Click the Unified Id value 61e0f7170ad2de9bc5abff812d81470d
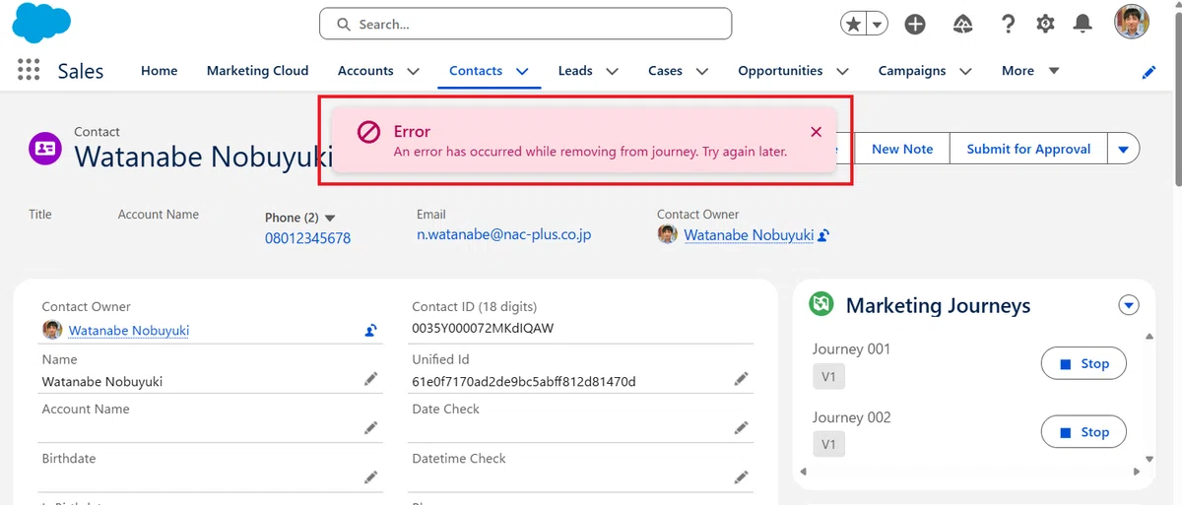The height and width of the screenshot is (505, 1182). pyautogui.click(x=524, y=381)
